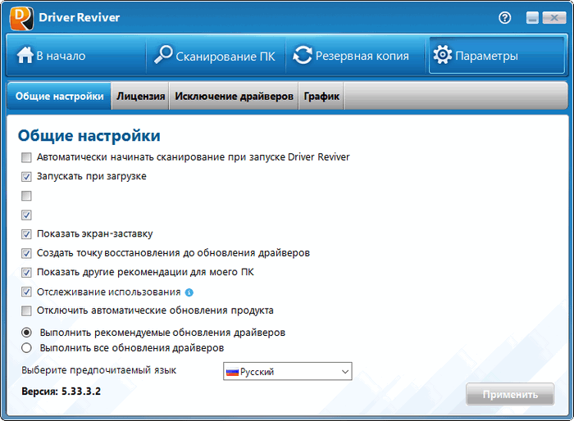Switch to График tab
Image resolution: width=574 pixels, height=421 pixels.
[321, 96]
